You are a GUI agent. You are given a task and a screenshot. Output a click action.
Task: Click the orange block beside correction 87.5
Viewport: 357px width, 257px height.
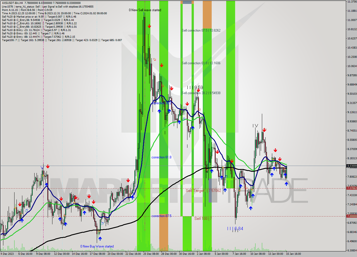(x=164, y=233)
